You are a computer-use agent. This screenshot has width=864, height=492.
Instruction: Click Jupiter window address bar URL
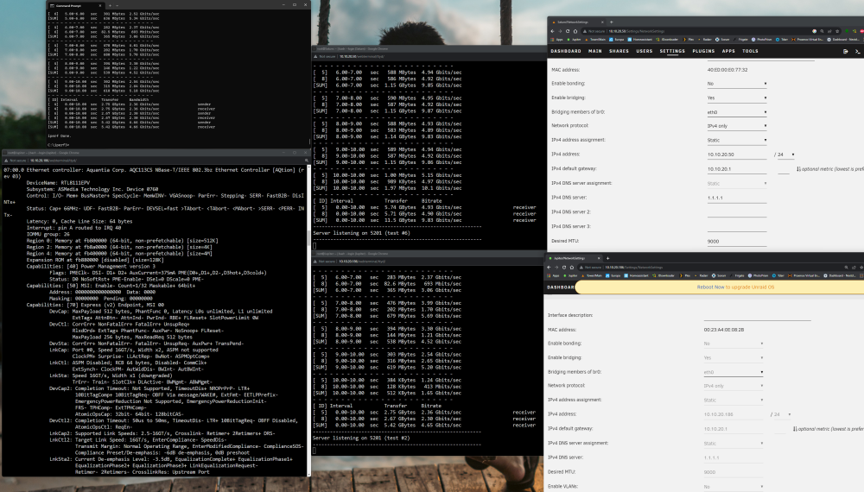pos(632,268)
